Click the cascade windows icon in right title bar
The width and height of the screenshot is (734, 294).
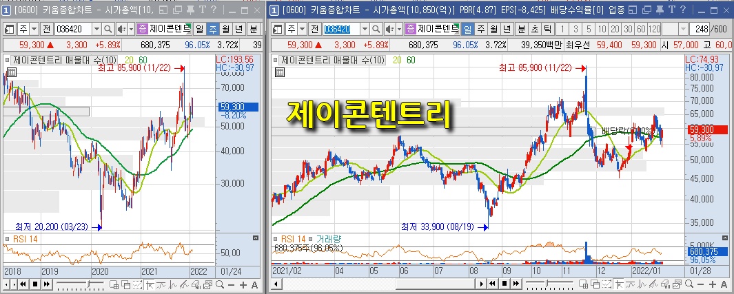coord(646,10)
